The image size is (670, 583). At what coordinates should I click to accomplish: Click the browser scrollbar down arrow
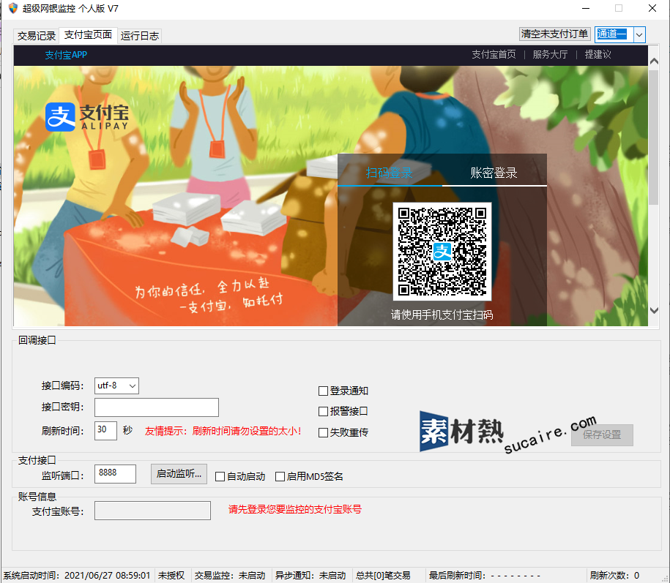654,310
